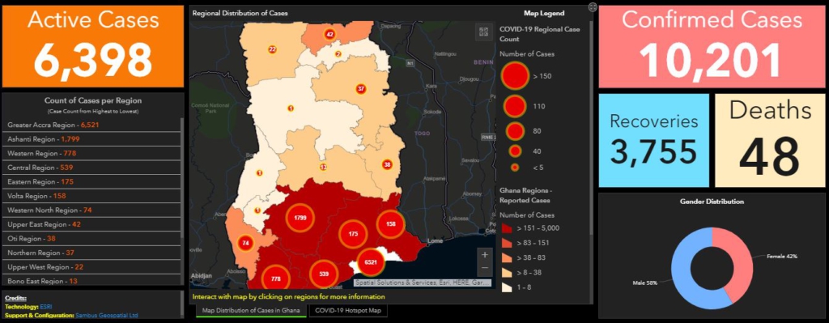Click the '80' legend circle symbol

[515, 130]
